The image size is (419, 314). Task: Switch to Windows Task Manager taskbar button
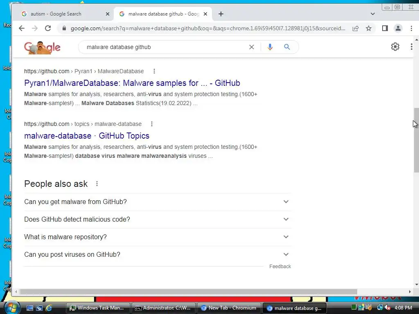[98, 308]
